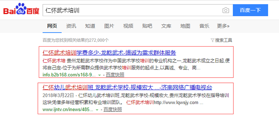This screenshot has width=279, height=117.
Task: Focus the search box containing 仁怀武术培训
Action: (x=138, y=10)
